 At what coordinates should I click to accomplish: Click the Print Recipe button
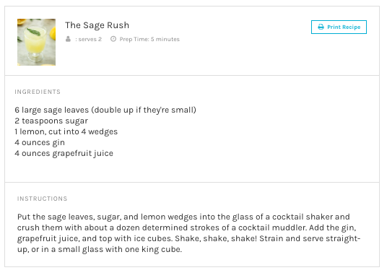point(339,27)
